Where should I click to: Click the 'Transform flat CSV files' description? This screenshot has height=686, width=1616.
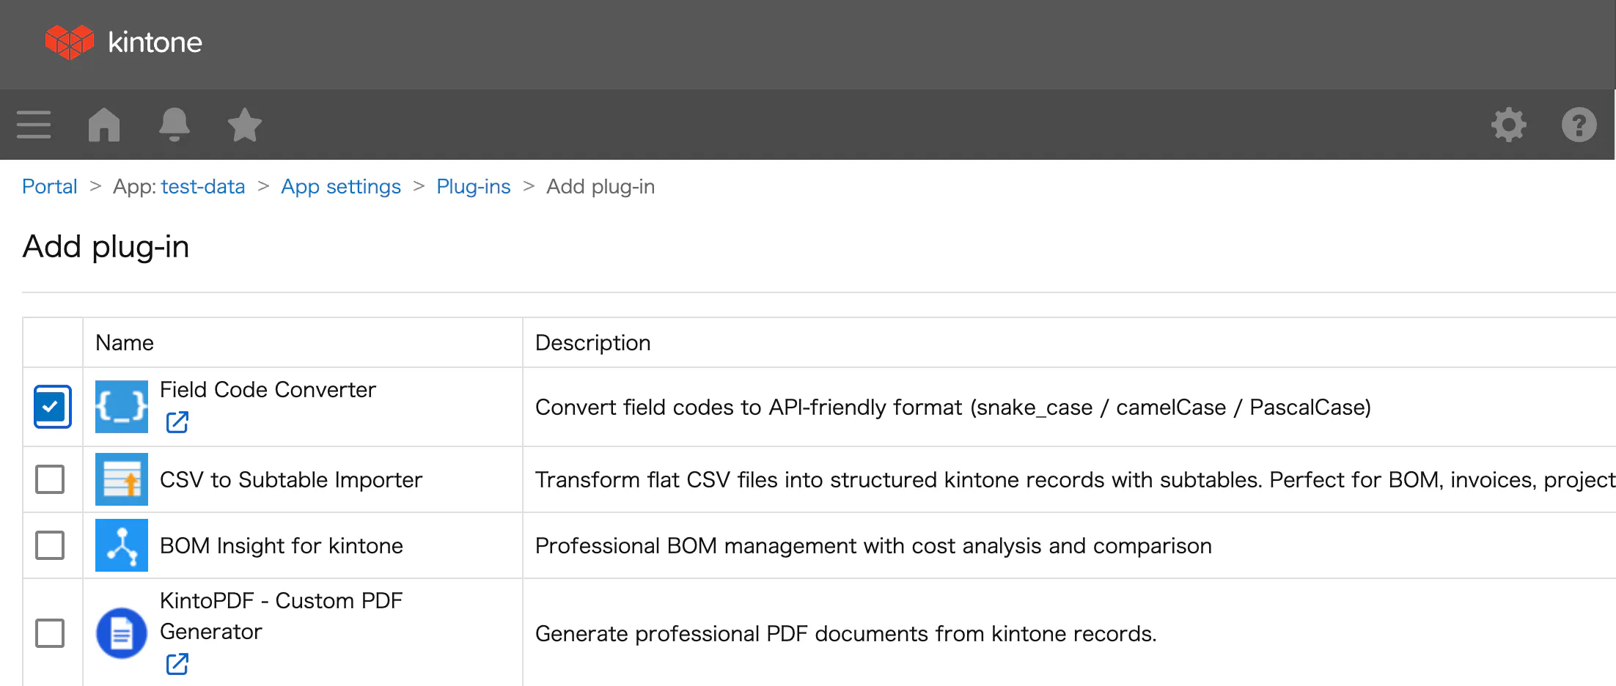(x=1076, y=479)
